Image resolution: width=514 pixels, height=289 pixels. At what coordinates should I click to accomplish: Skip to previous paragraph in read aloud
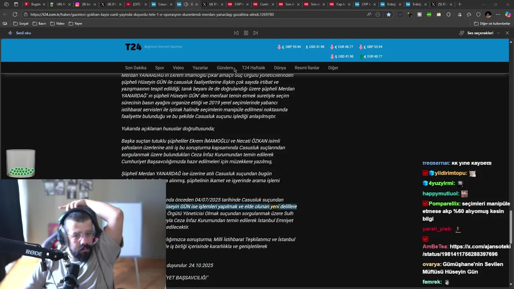tap(236, 33)
